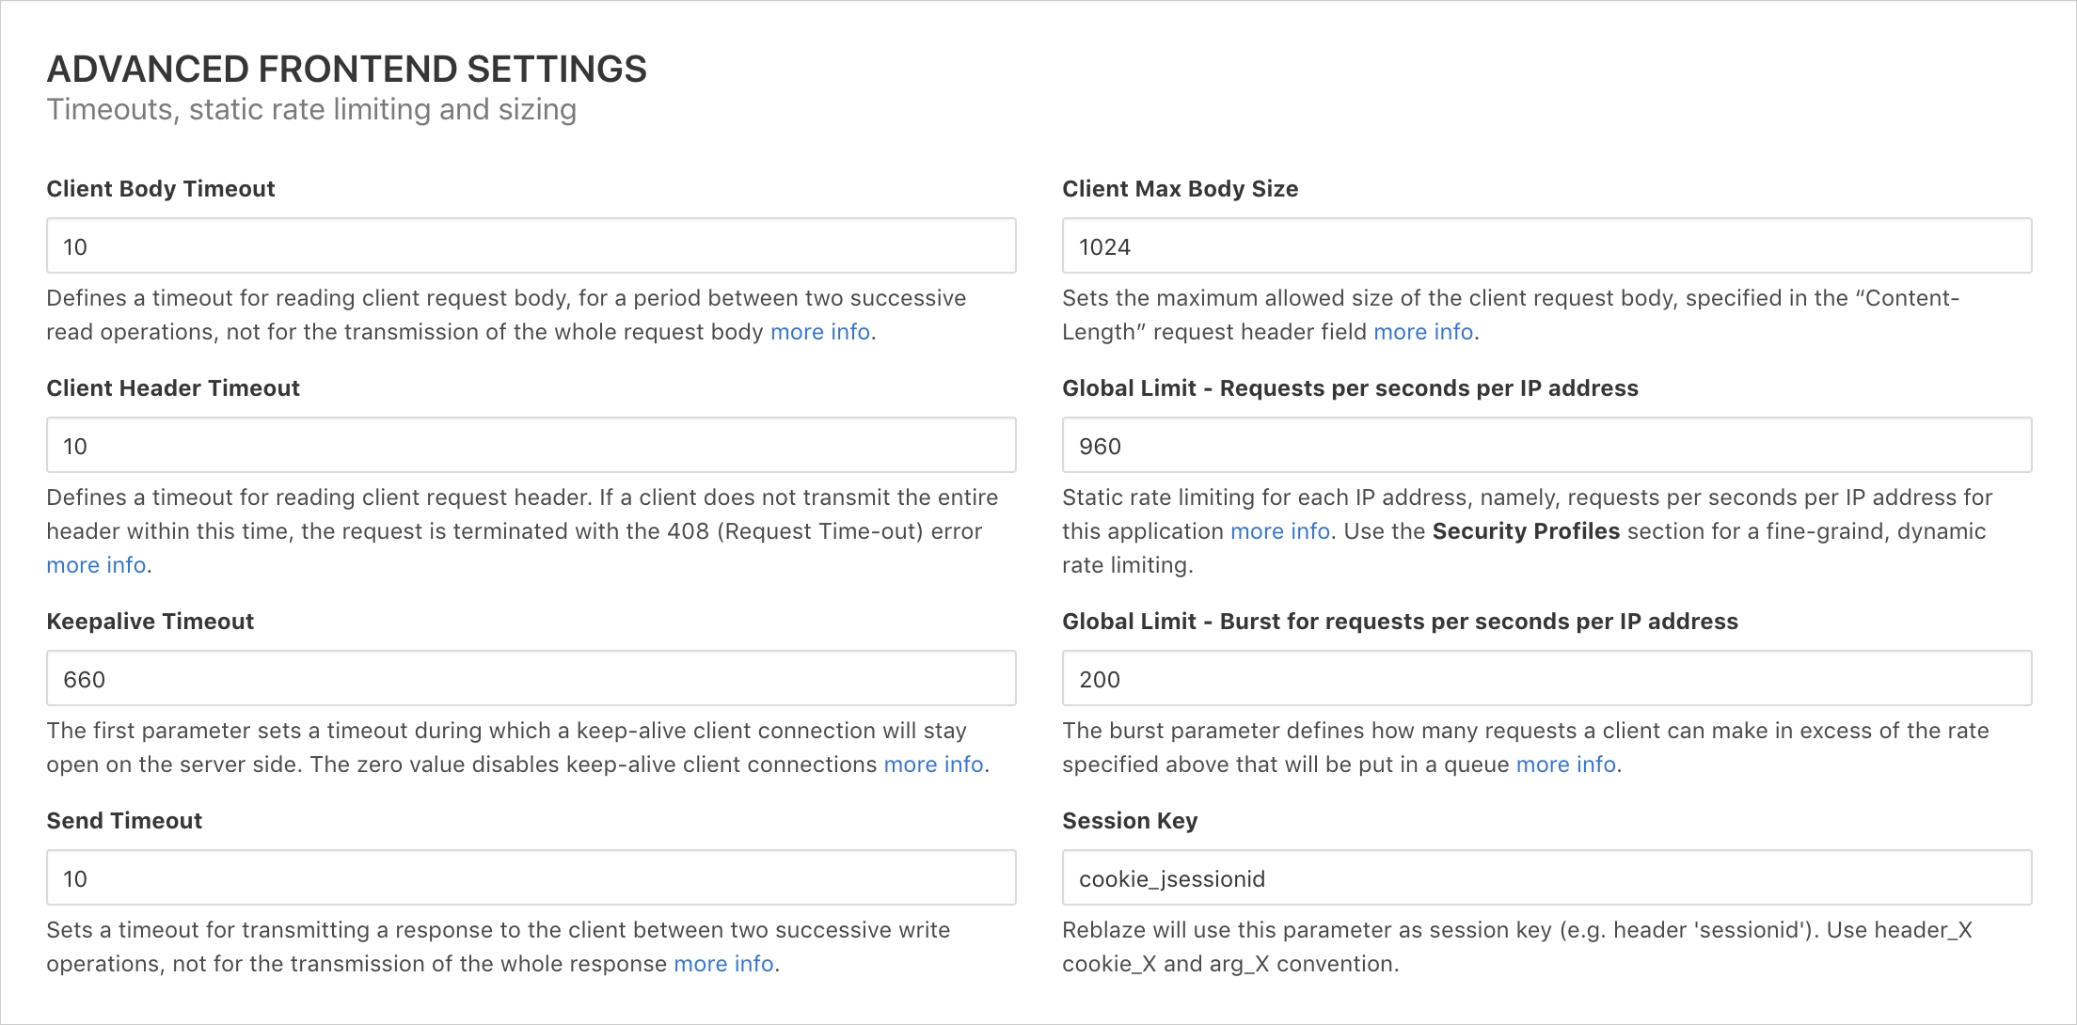Select the Burst limit field showing 200
This screenshot has width=2077, height=1025.
(x=1546, y=679)
